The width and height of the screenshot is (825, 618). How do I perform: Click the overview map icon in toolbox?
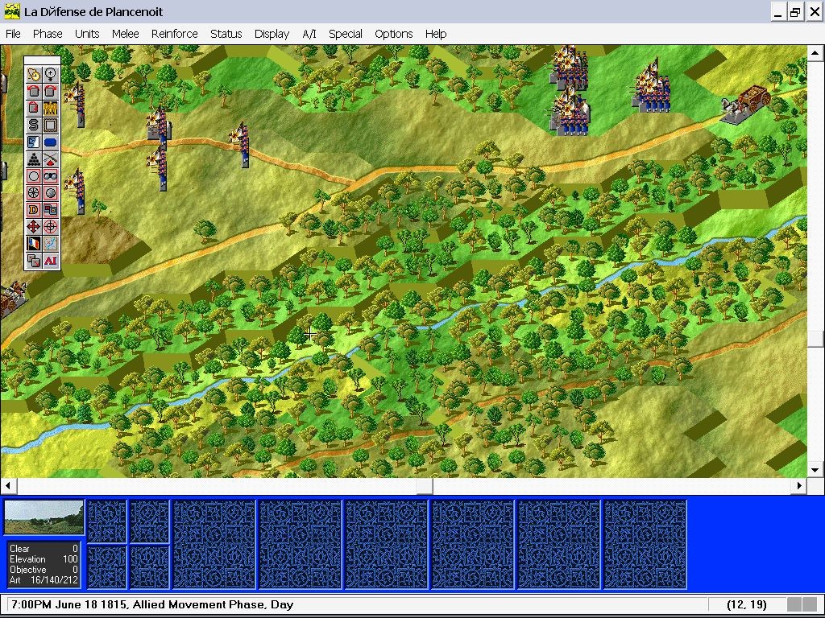(51, 243)
